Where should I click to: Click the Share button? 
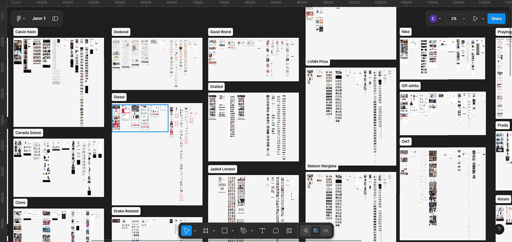(496, 18)
